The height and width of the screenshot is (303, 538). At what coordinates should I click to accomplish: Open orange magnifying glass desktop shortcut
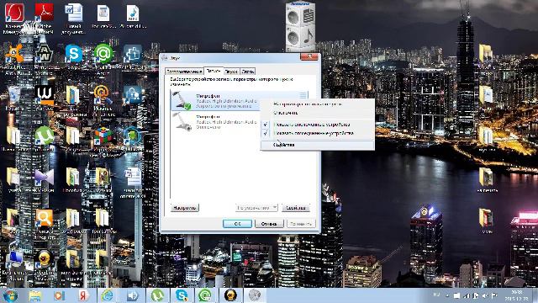point(44,217)
